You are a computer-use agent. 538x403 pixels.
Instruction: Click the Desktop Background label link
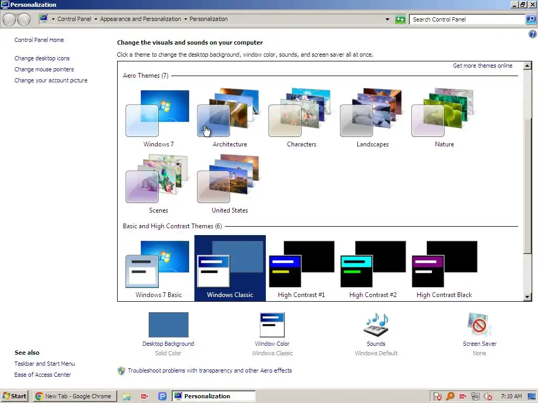pyautogui.click(x=168, y=344)
